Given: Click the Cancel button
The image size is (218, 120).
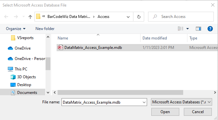Looking at the screenshot, I should point(198,112).
